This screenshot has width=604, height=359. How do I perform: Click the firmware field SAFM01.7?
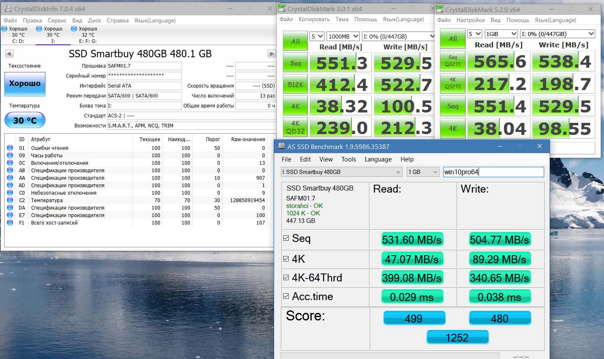[x=145, y=66]
